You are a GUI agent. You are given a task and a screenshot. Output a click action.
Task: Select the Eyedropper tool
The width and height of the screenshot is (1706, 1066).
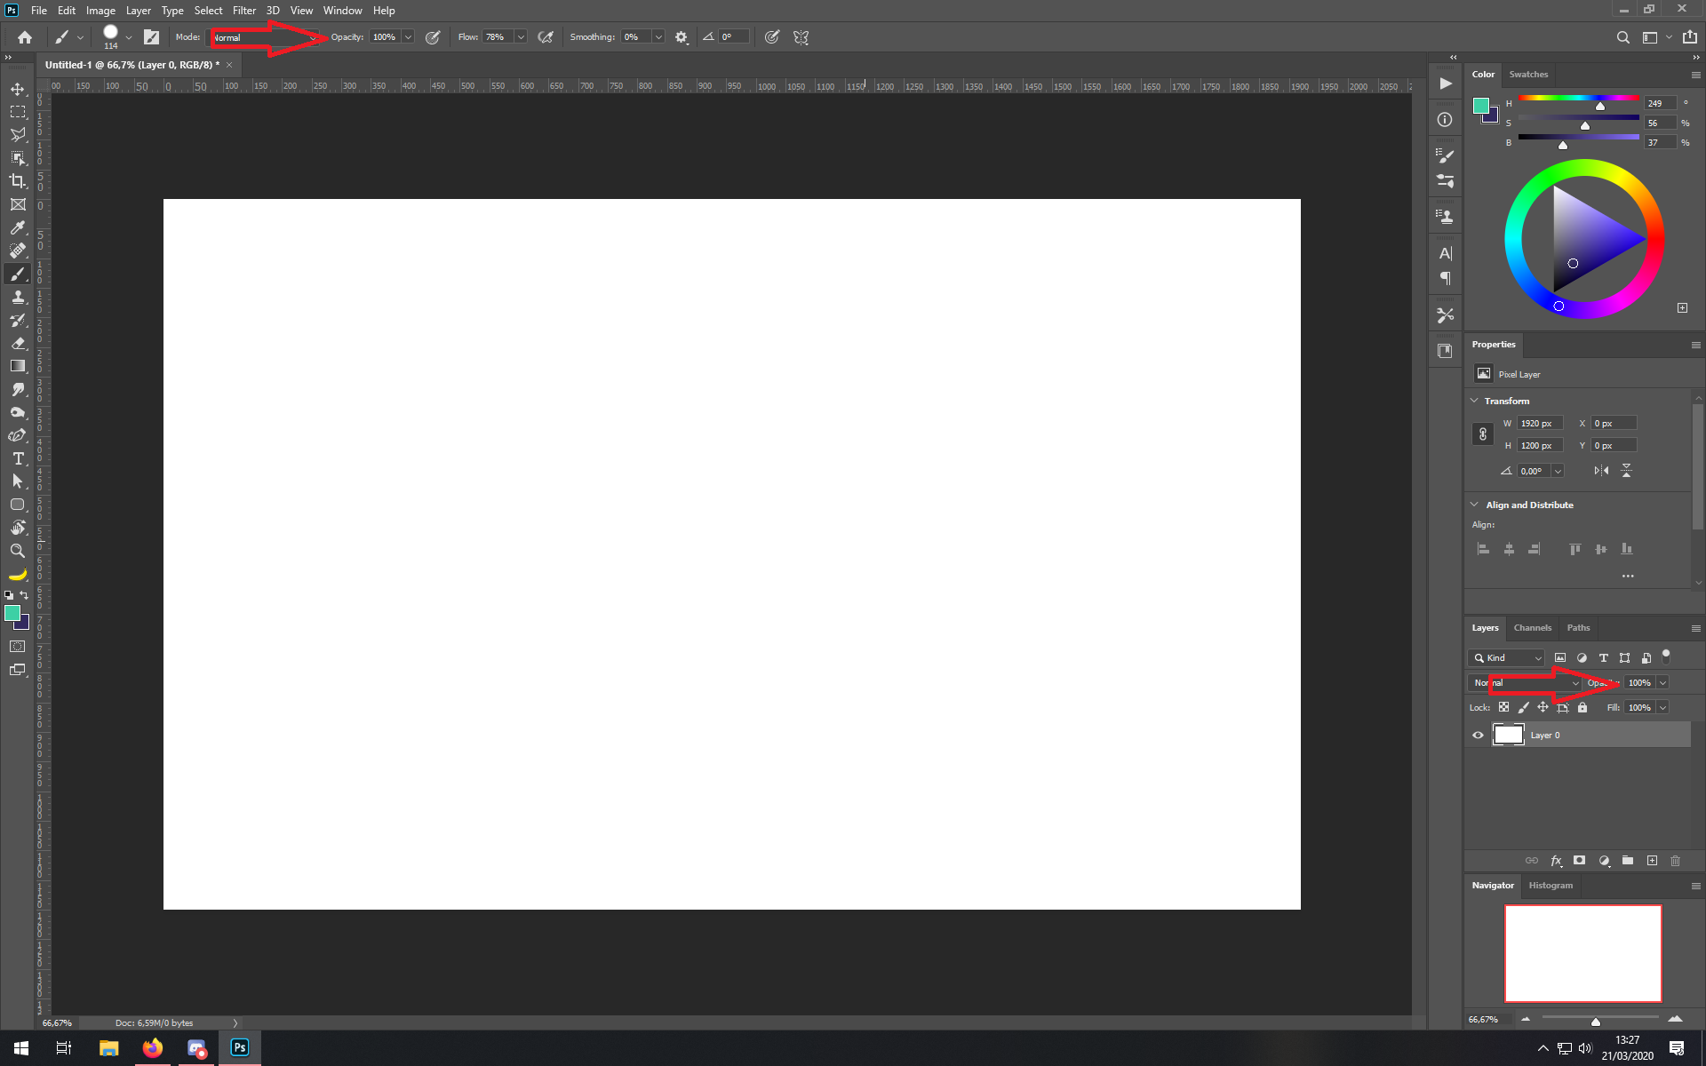pos(17,227)
